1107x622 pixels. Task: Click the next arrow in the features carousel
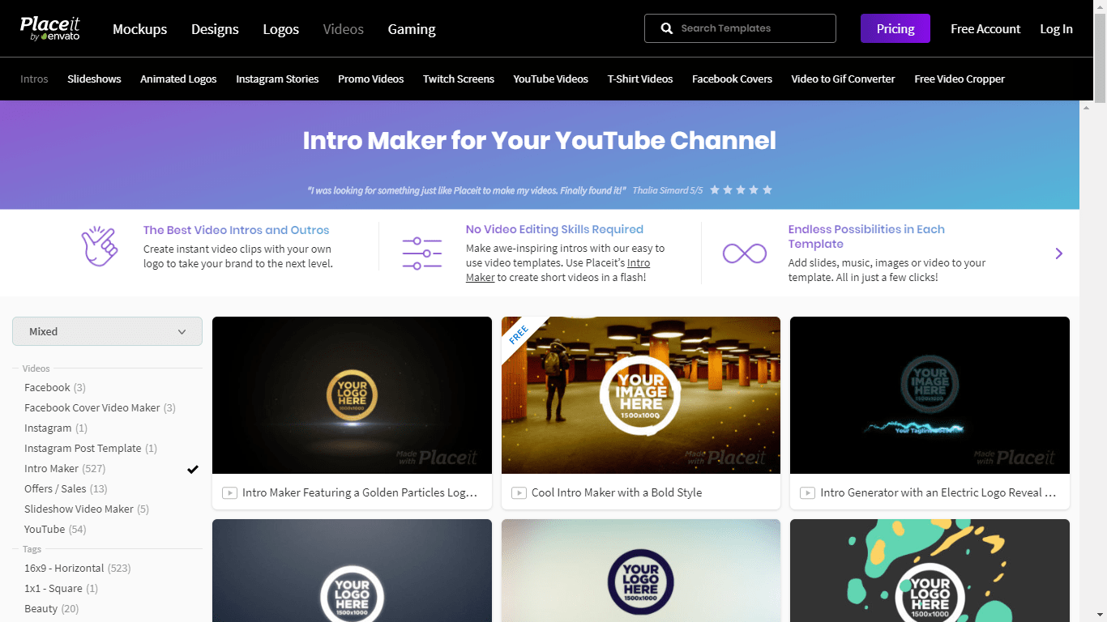point(1058,253)
